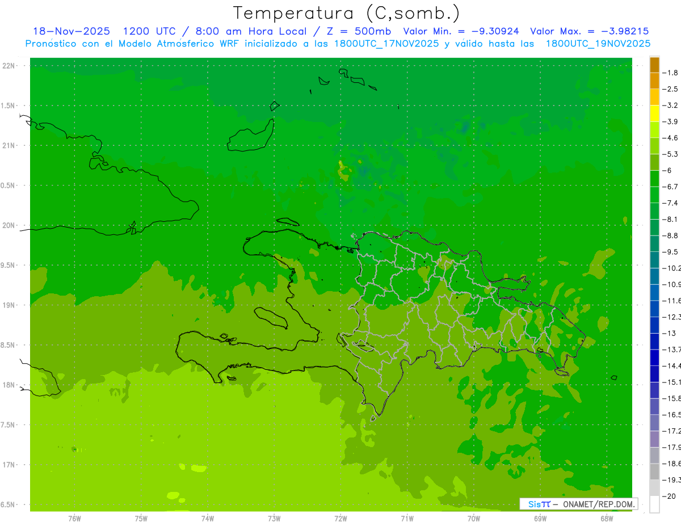The width and height of the screenshot is (681, 526).
Task: Click the "70W" longitude label
Action: point(474,519)
